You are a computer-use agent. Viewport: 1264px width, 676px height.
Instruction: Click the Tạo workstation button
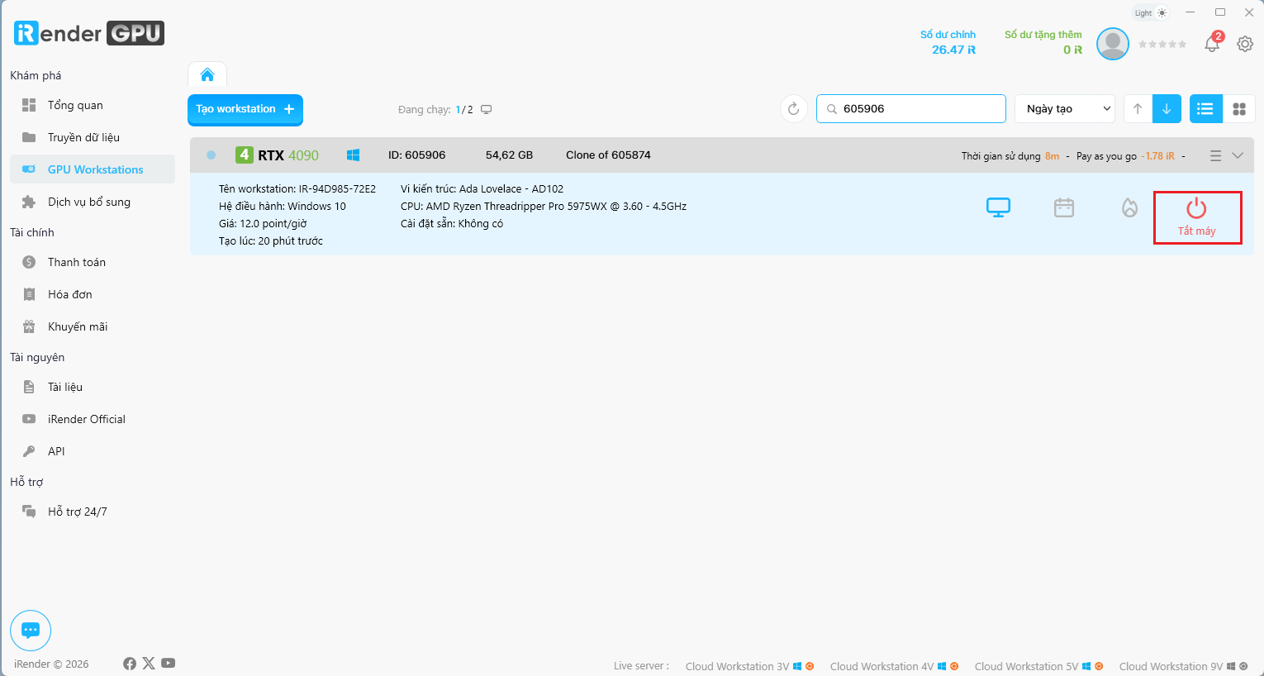coord(245,109)
